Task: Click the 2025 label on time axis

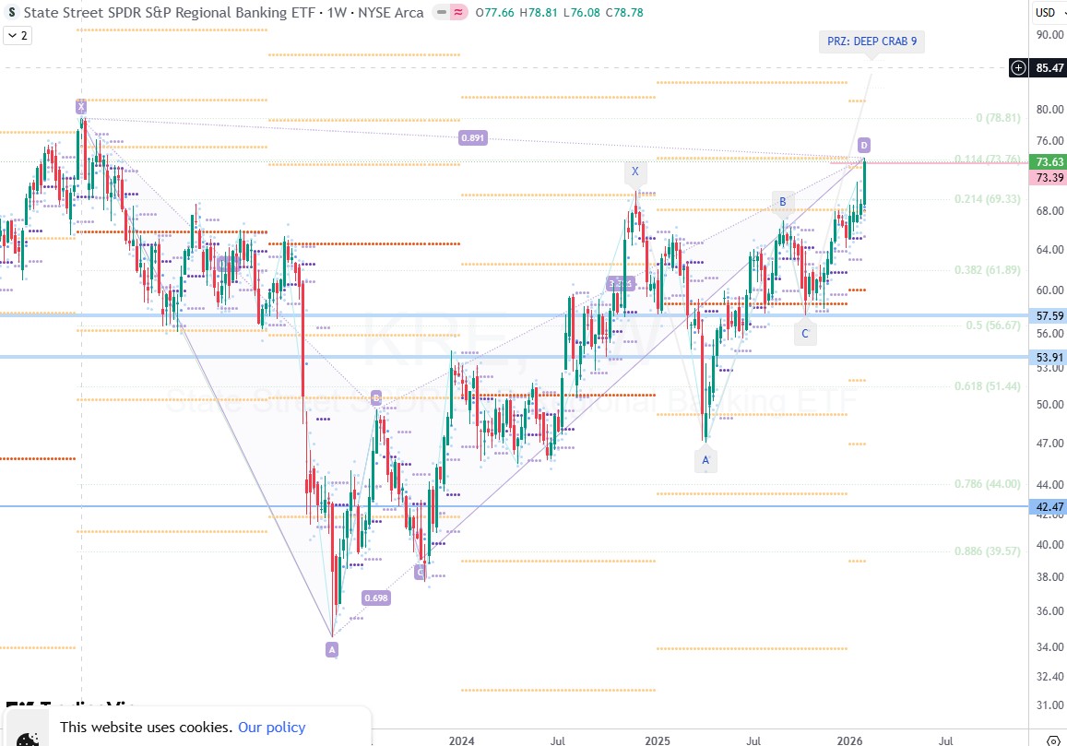Action: (657, 740)
